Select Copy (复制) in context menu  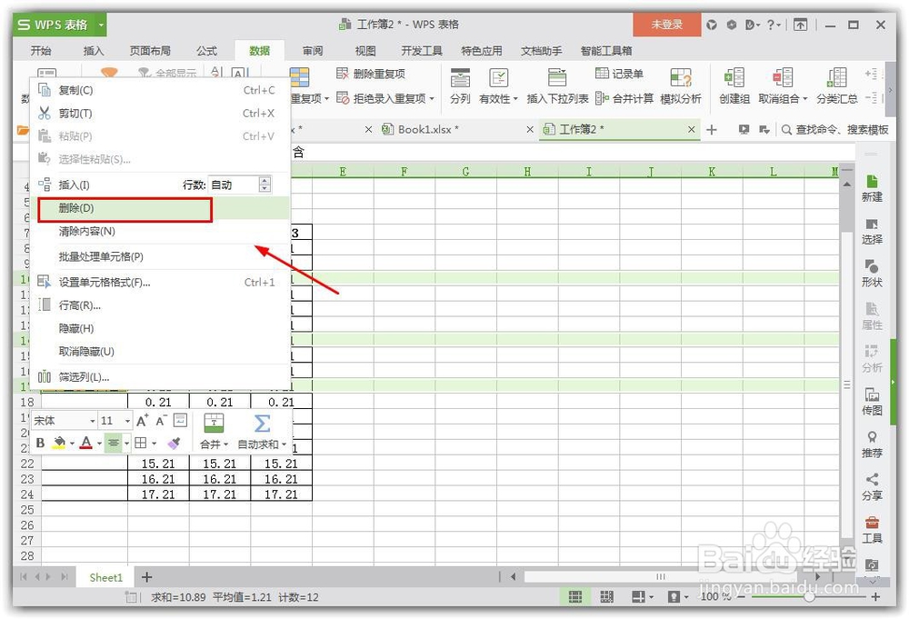click(159, 90)
